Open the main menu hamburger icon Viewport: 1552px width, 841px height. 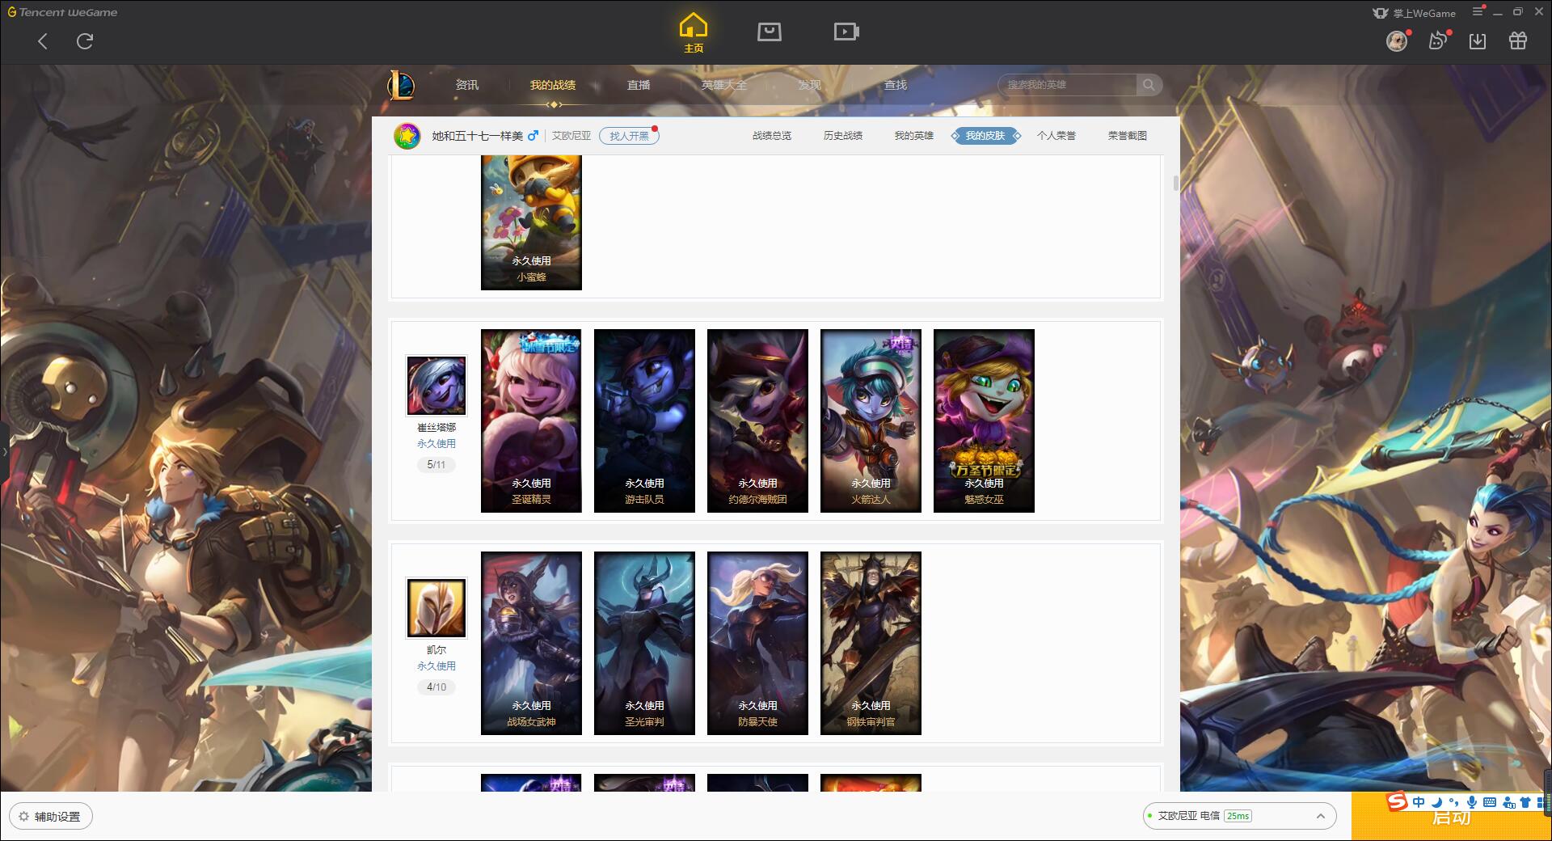[1478, 11]
